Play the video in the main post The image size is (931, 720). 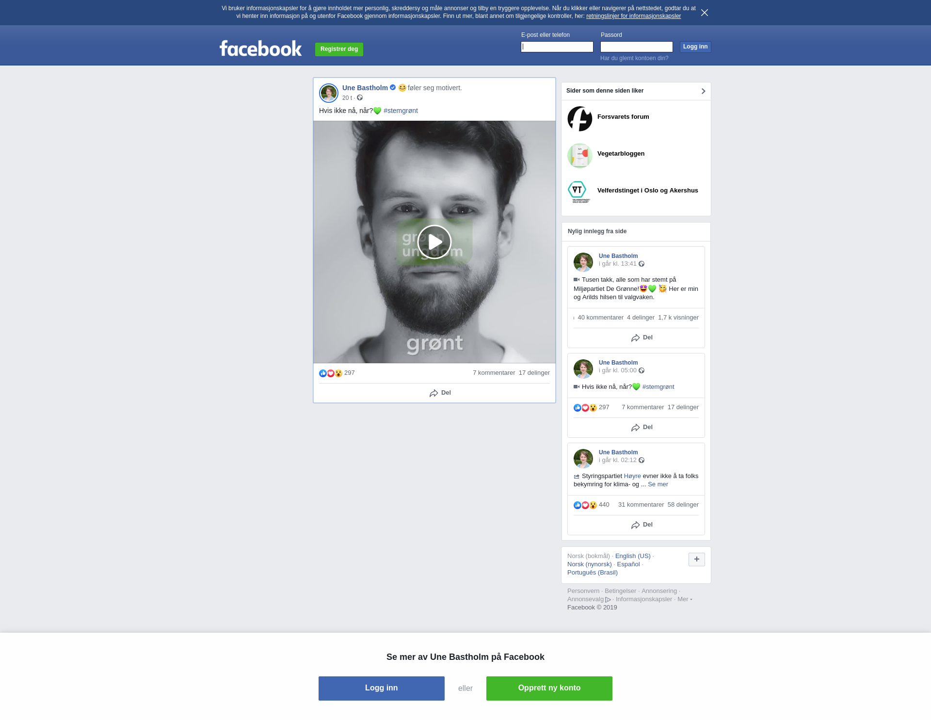[434, 242]
